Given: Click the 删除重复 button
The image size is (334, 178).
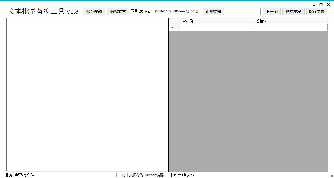Looking at the screenshot, I should click(x=293, y=11).
